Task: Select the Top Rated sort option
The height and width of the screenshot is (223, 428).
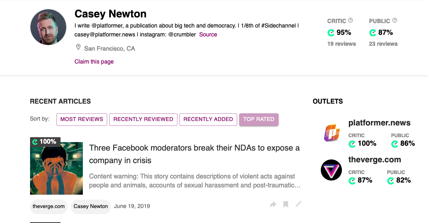Action: coord(259,119)
